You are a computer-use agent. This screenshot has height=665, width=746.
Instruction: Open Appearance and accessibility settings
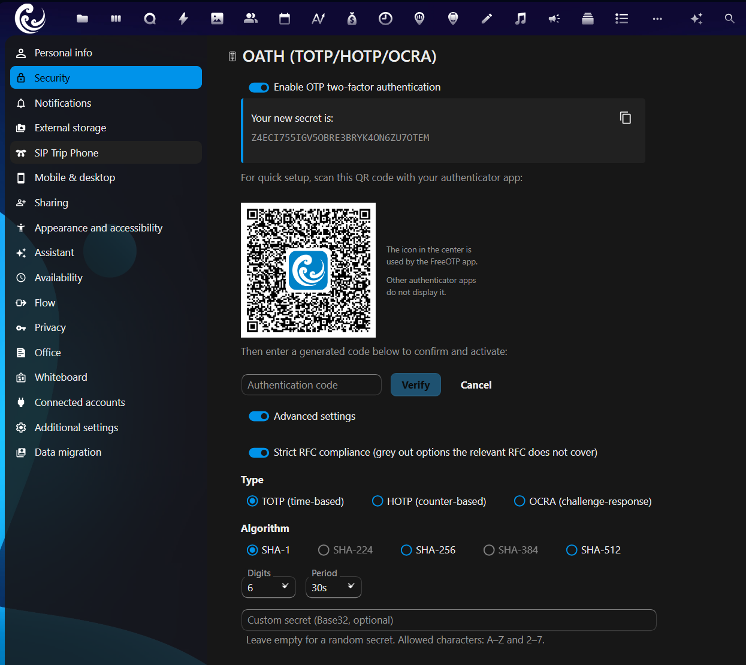click(x=106, y=228)
